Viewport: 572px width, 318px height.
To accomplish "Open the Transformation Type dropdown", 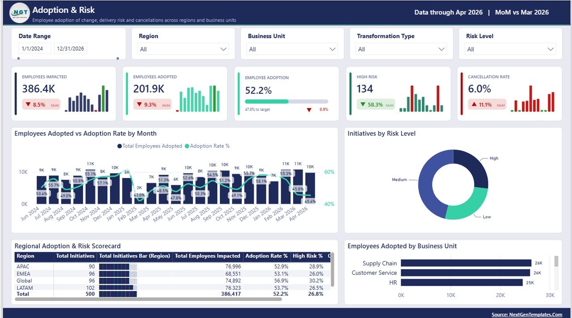I will click(x=401, y=49).
